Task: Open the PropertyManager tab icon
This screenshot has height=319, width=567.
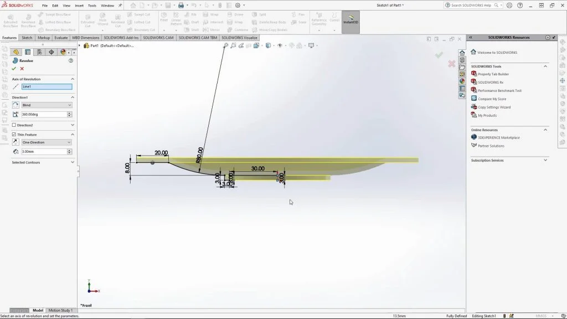Action: (28, 52)
